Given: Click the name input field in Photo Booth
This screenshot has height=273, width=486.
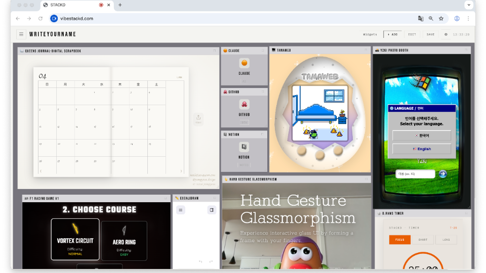Looking at the screenshot, I should (415, 174).
